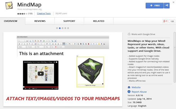Open the Font dropdown in editor
This screenshot has width=176, height=109.
point(40,47)
